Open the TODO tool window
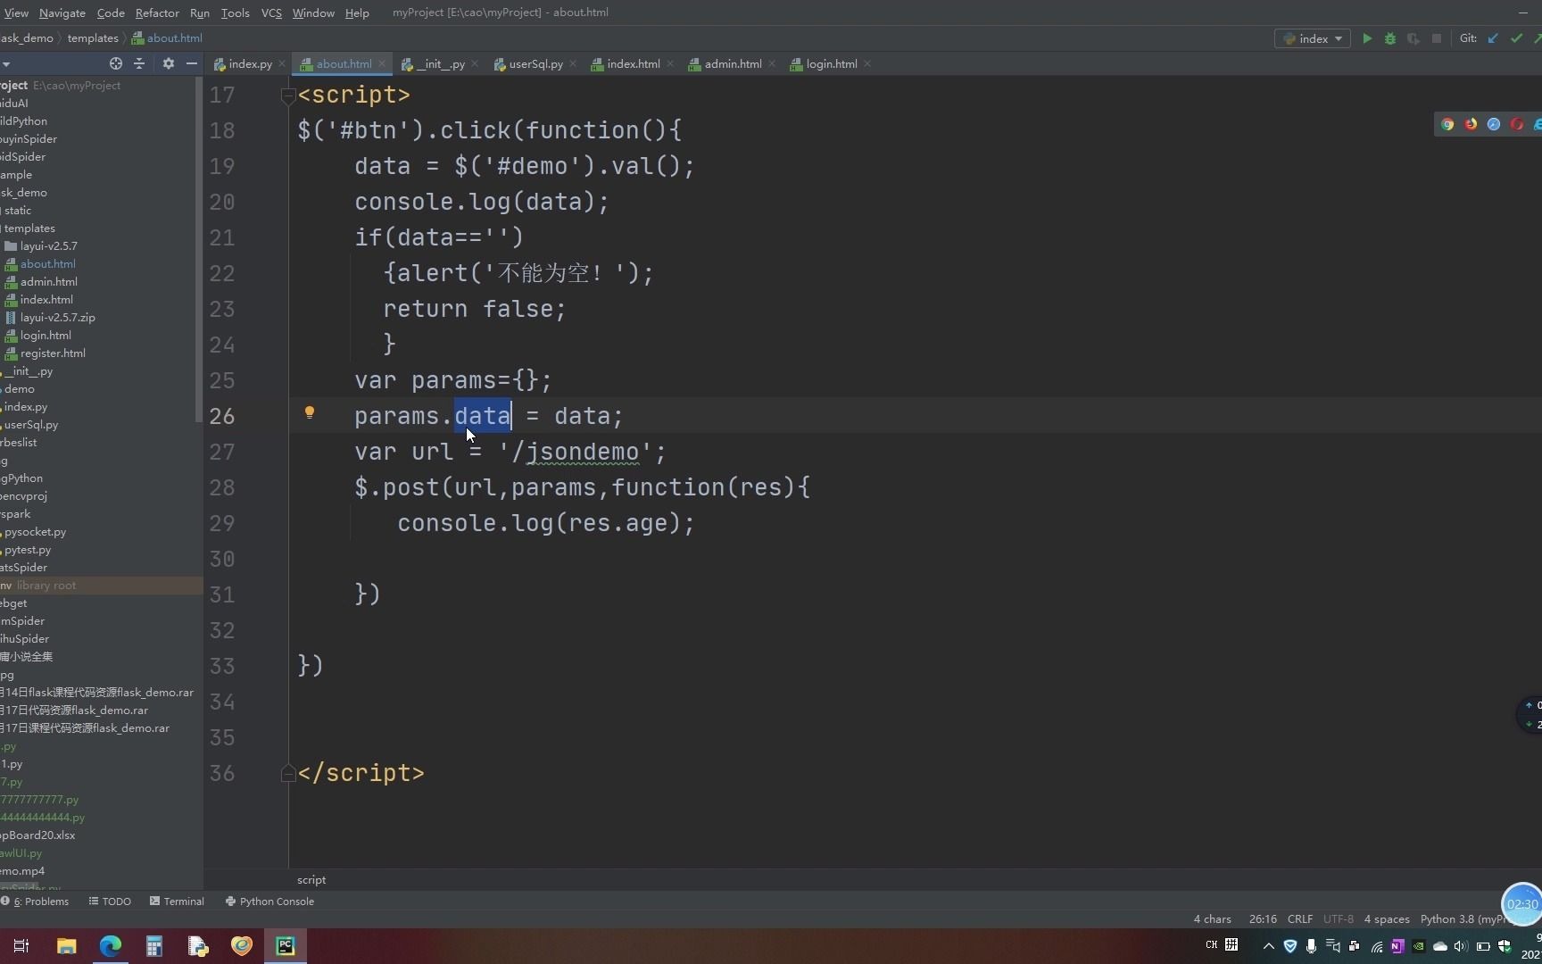The height and width of the screenshot is (964, 1542). pos(109,901)
